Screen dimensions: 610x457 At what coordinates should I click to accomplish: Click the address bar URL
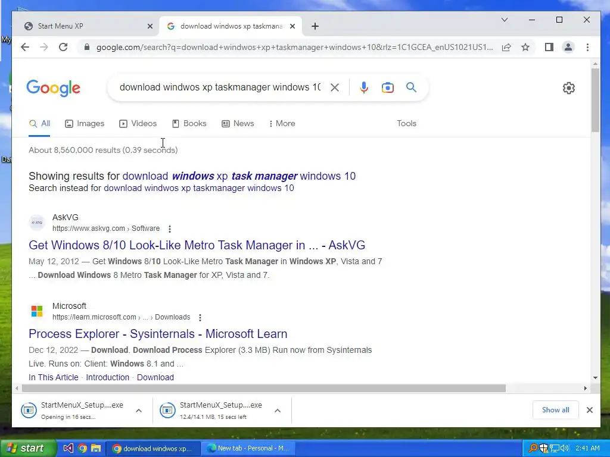tap(294, 48)
